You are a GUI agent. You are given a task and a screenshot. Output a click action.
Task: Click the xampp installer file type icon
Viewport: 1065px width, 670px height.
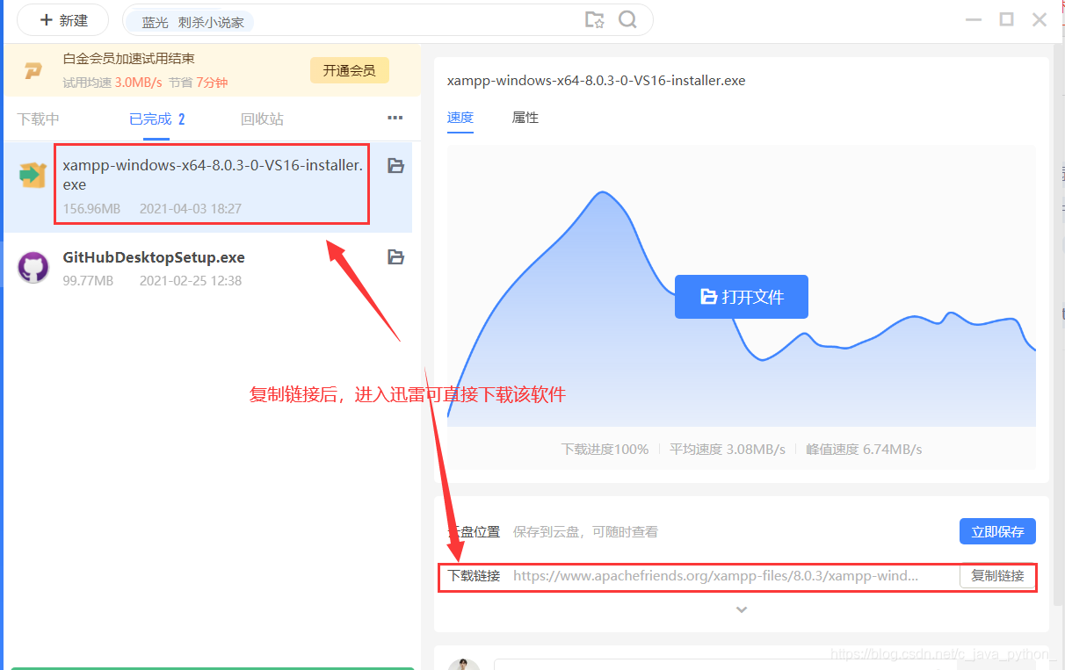33,175
